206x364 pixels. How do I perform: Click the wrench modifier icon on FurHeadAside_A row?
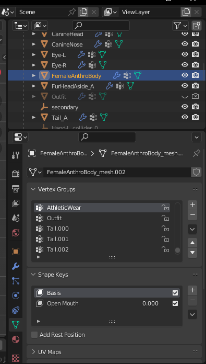pos(109,86)
